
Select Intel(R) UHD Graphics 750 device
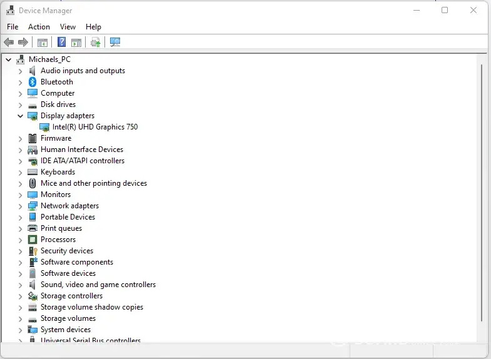95,127
